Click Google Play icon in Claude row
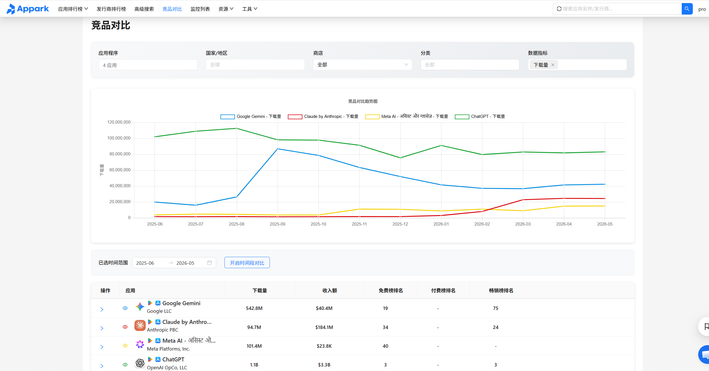The height and width of the screenshot is (371, 709). coord(150,322)
